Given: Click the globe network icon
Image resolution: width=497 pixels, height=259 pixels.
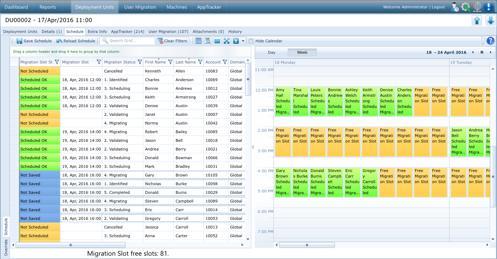Looking at the screenshot, I should pyautogui.click(x=477, y=7).
